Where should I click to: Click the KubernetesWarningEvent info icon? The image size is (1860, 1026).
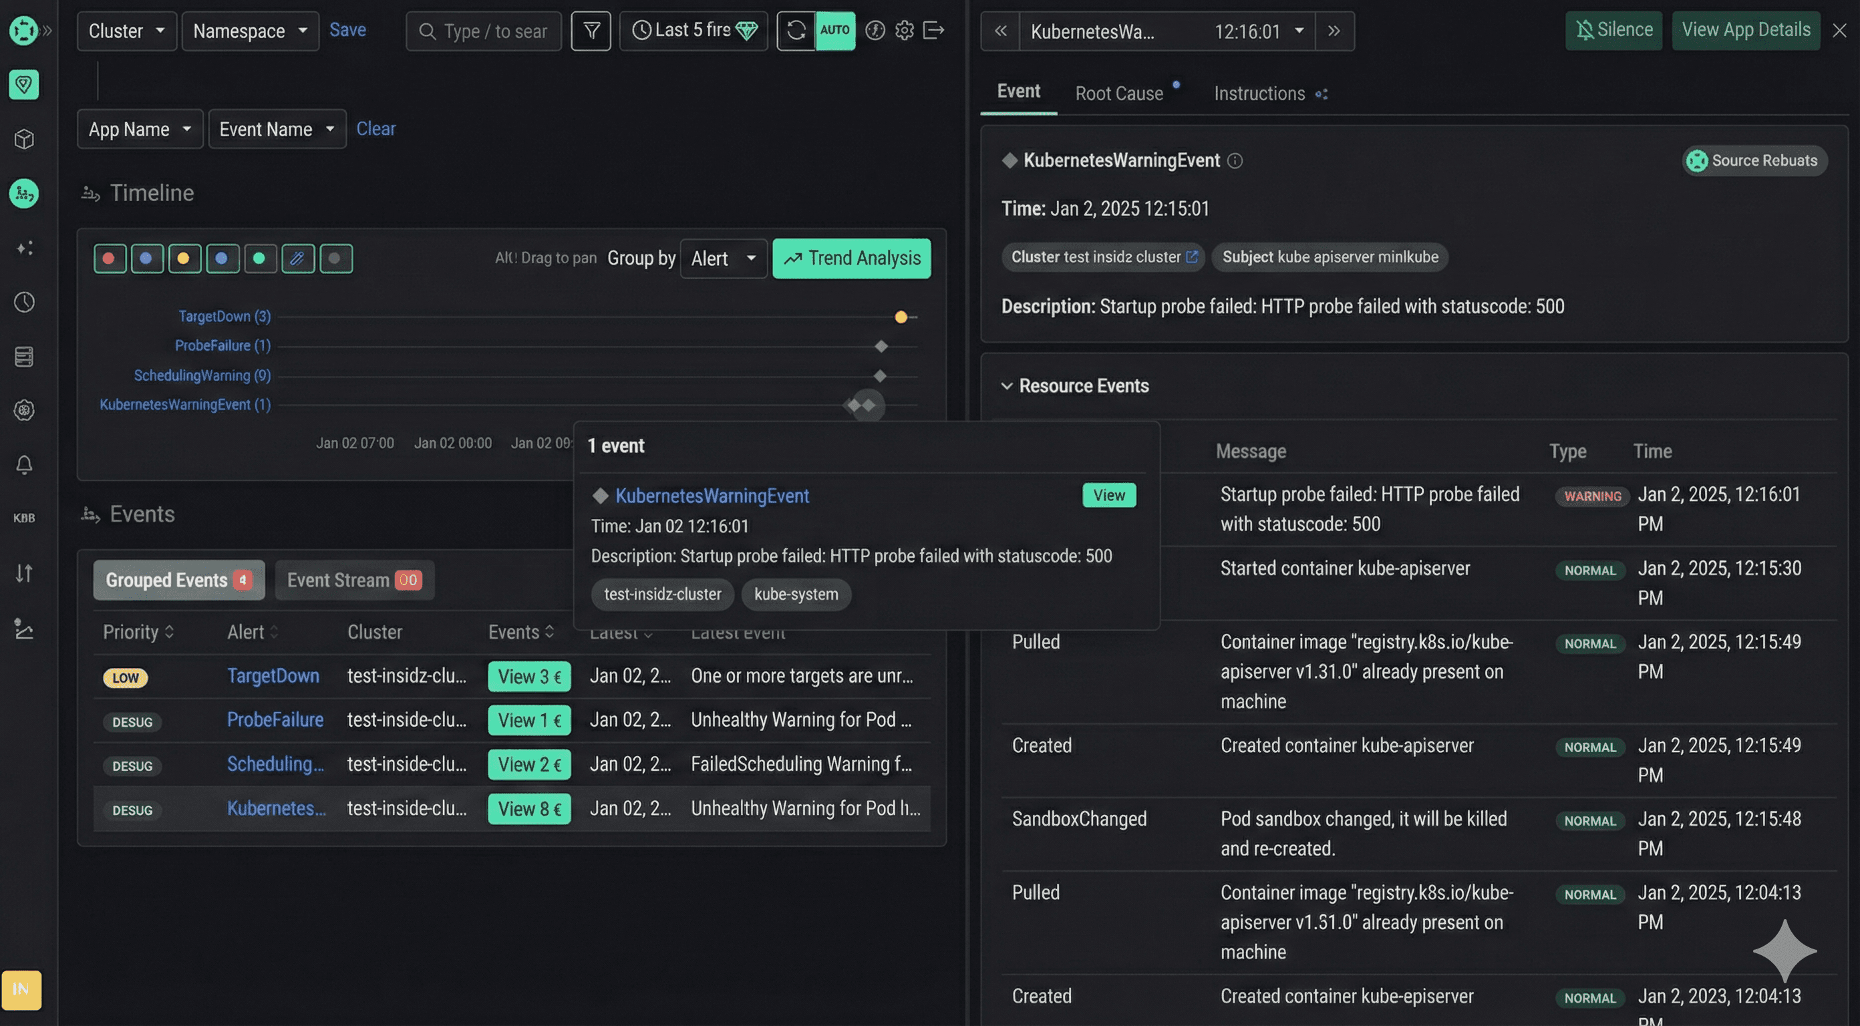coord(1235,161)
